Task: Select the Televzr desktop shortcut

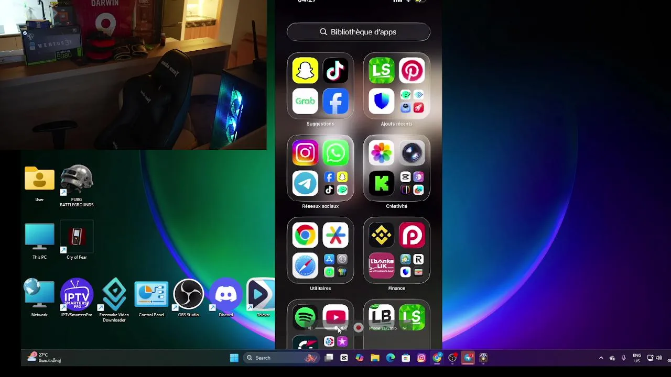Action: click(x=262, y=298)
